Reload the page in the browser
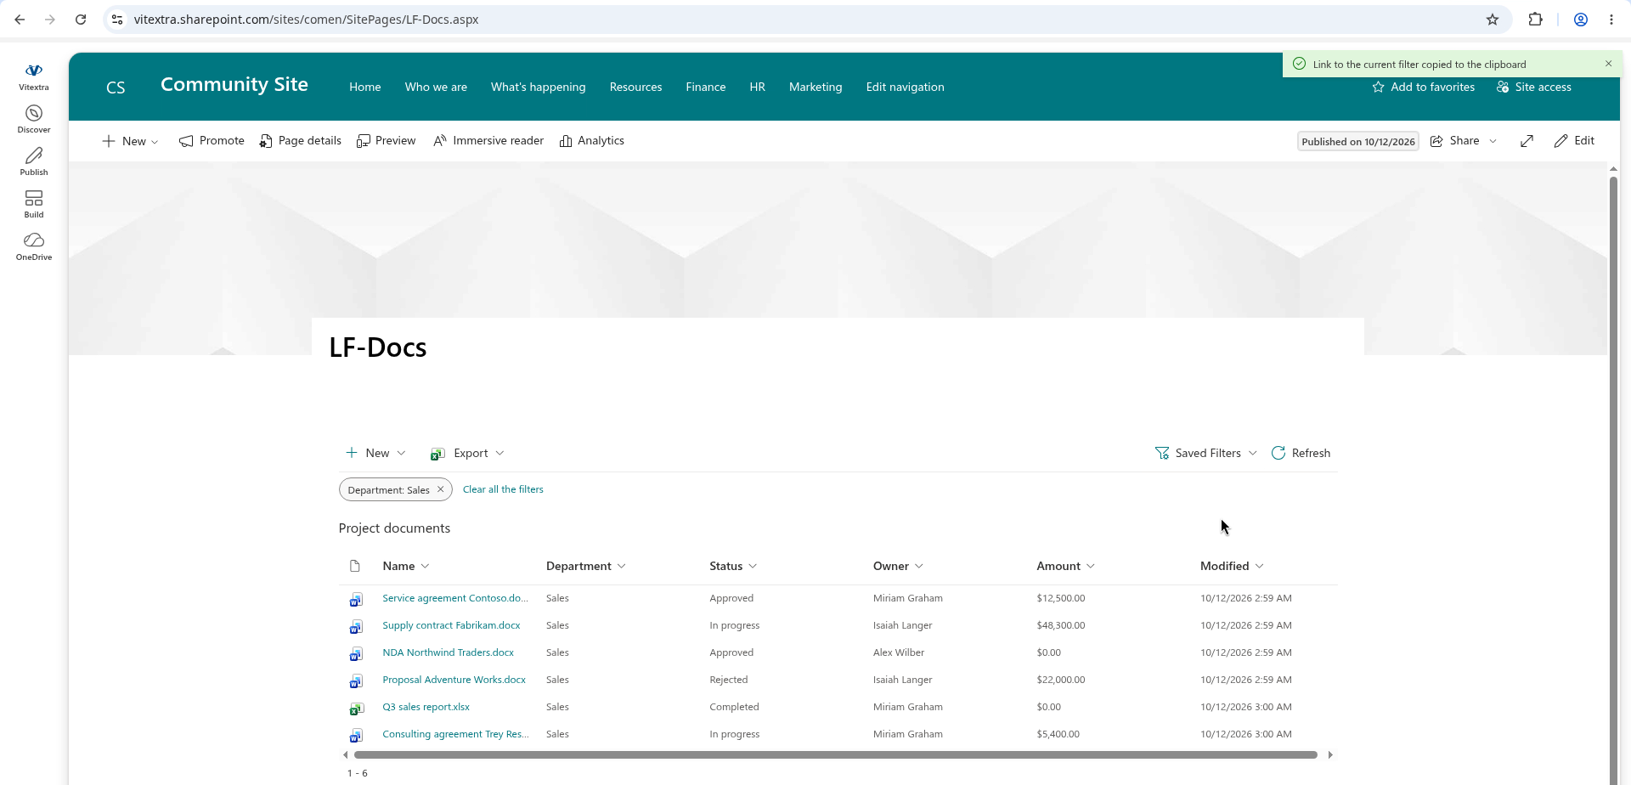The width and height of the screenshot is (1631, 785). click(81, 20)
